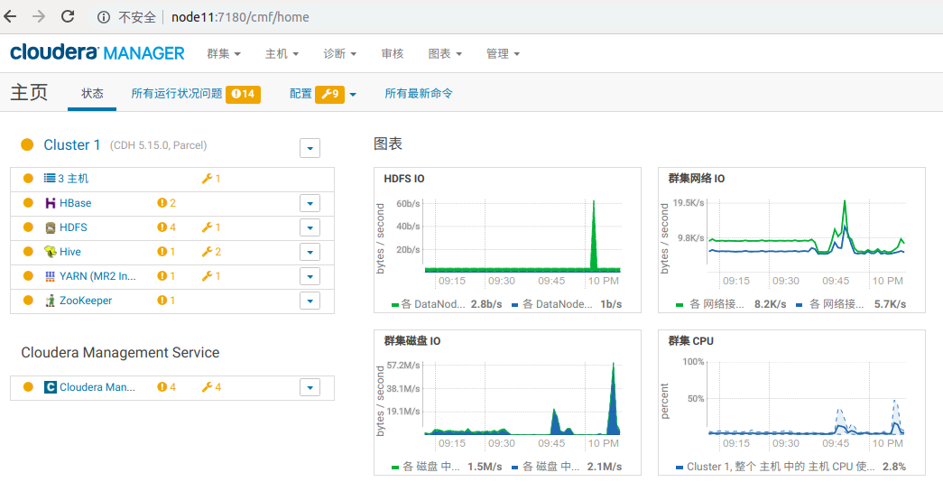Screen dimensions: 943x482
Task: Open the 群集磁盘 IO chart
Action: click(507, 403)
